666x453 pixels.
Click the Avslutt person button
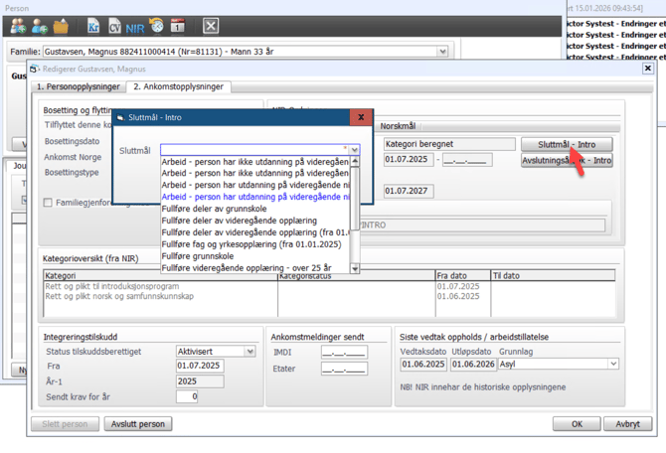137,424
